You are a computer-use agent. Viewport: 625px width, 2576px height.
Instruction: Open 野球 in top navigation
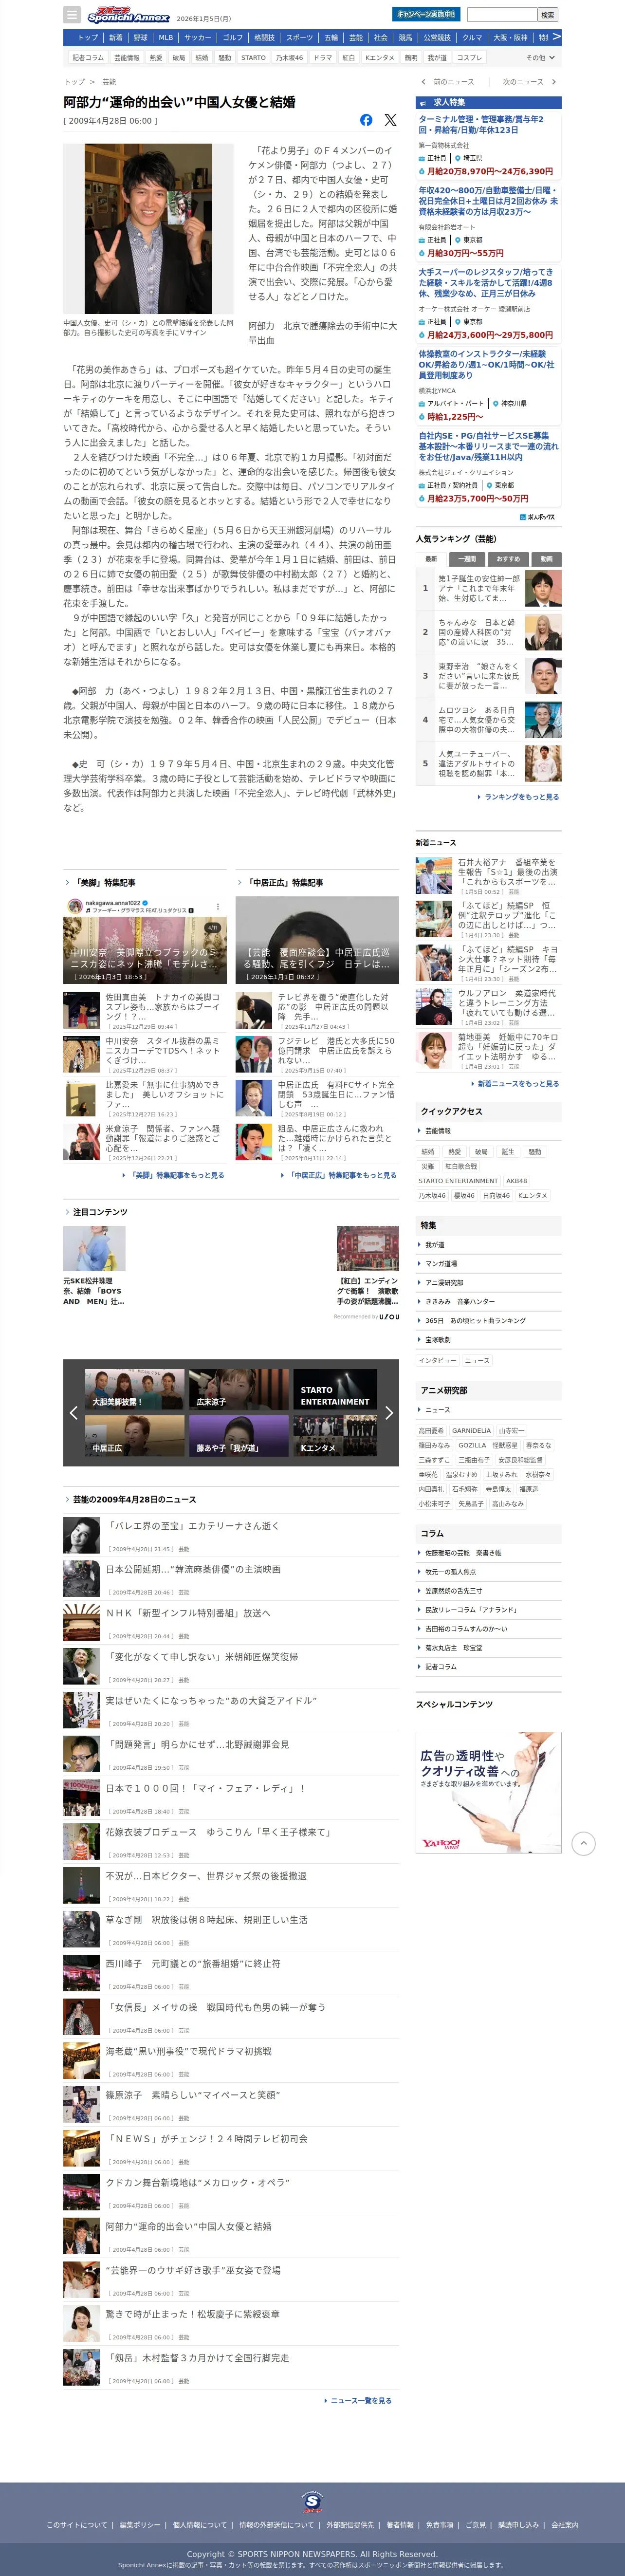coord(140,37)
